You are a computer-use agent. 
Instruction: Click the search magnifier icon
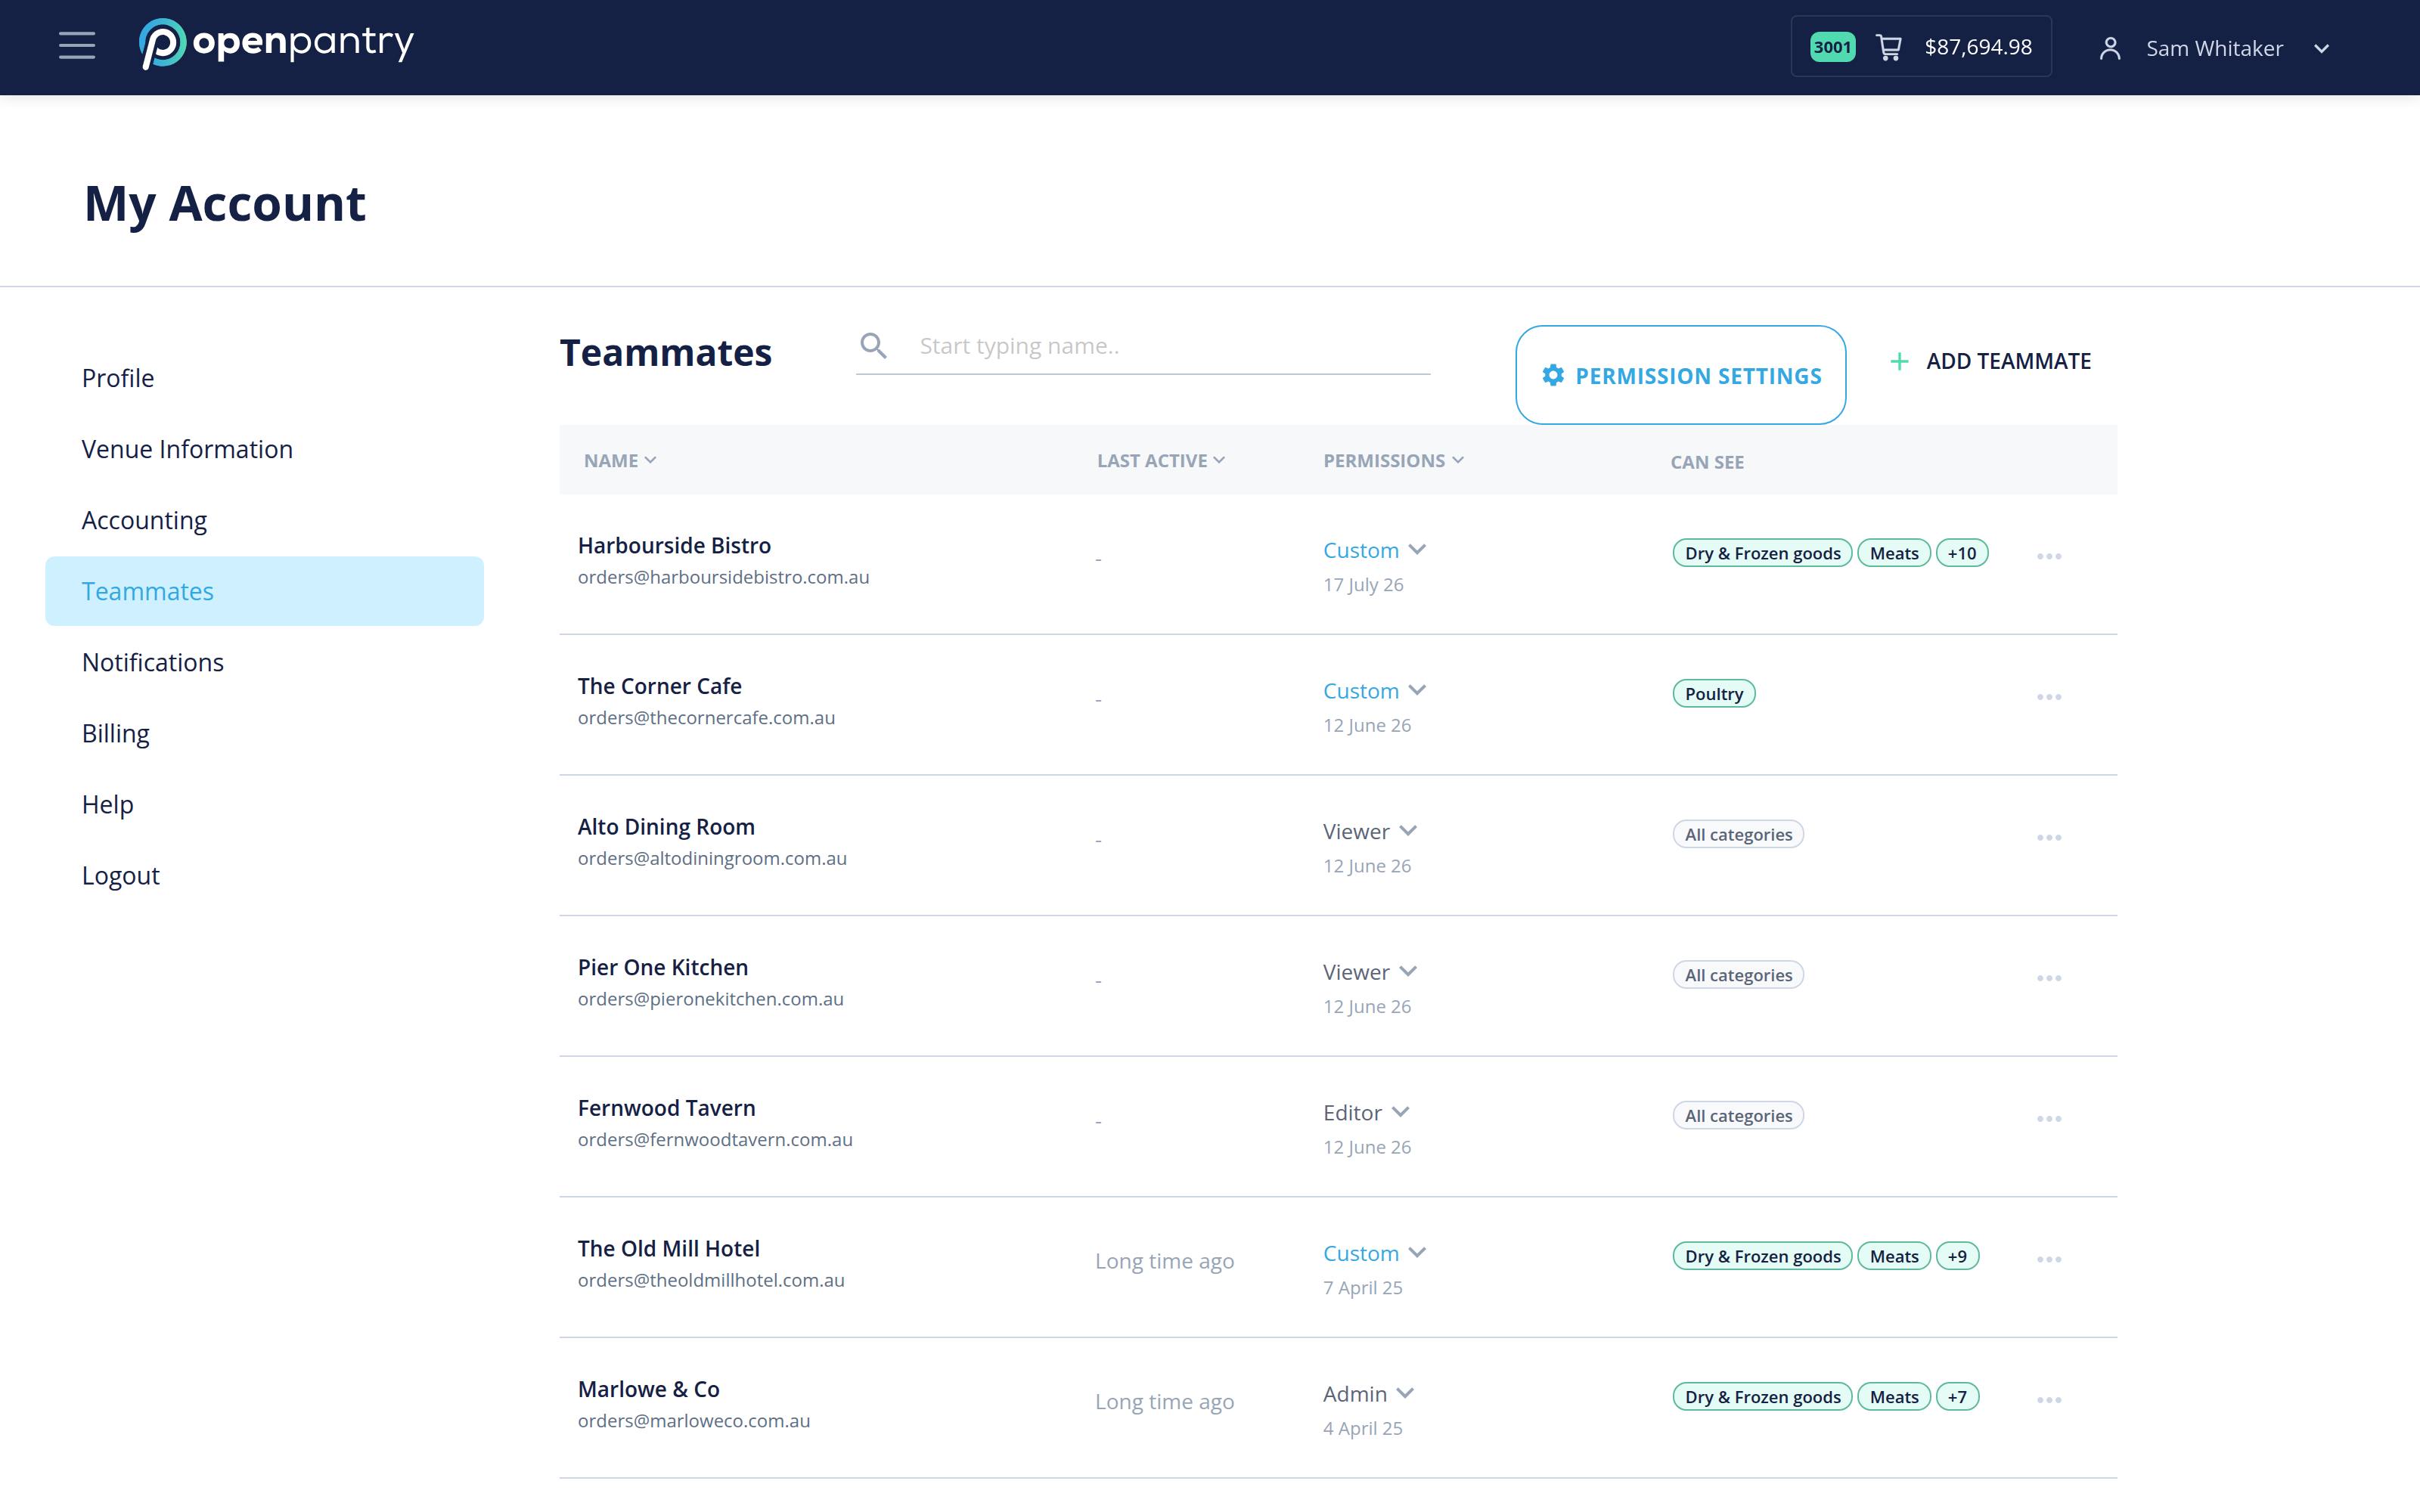(x=873, y=346)
